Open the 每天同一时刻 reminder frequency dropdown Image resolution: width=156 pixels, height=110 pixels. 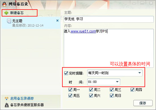[x=115, y=73]
